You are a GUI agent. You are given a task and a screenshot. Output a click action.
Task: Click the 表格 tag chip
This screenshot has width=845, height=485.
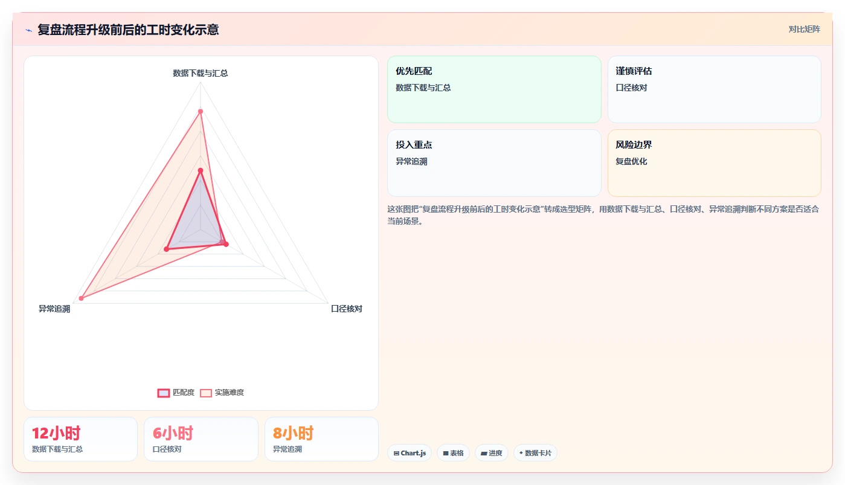tap(453, 453)
